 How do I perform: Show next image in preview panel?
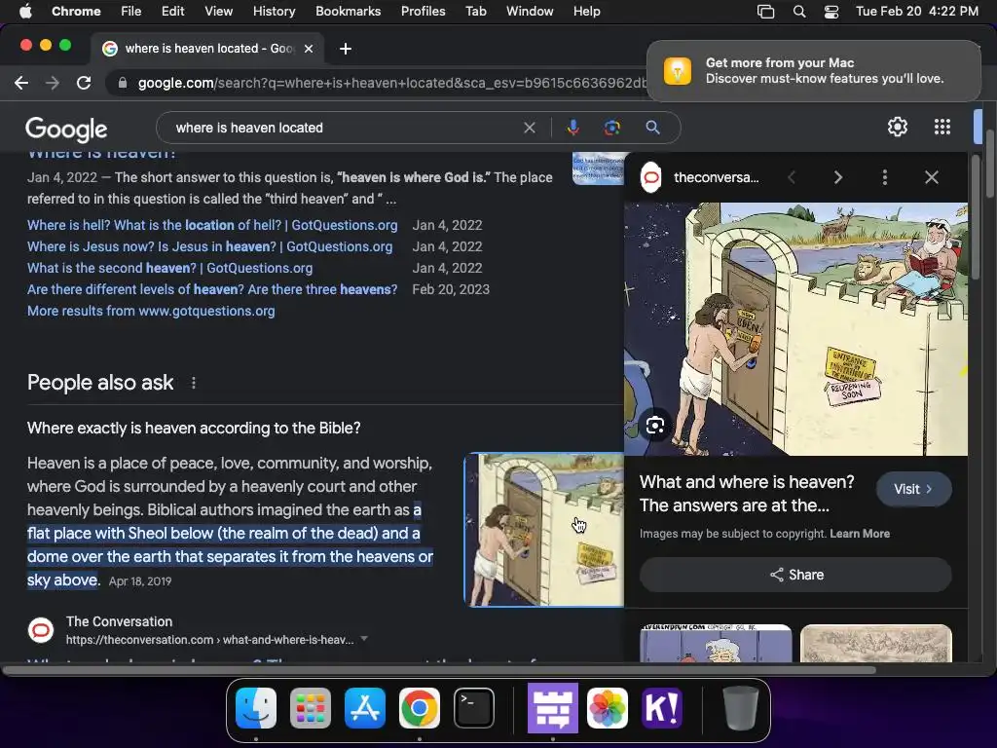pos(838,177)
